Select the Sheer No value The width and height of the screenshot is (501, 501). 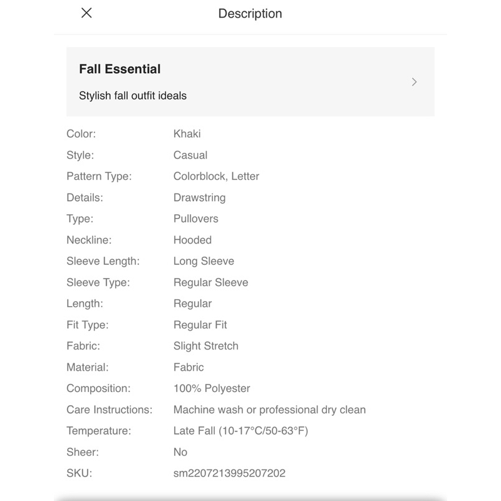click(180, 452)
